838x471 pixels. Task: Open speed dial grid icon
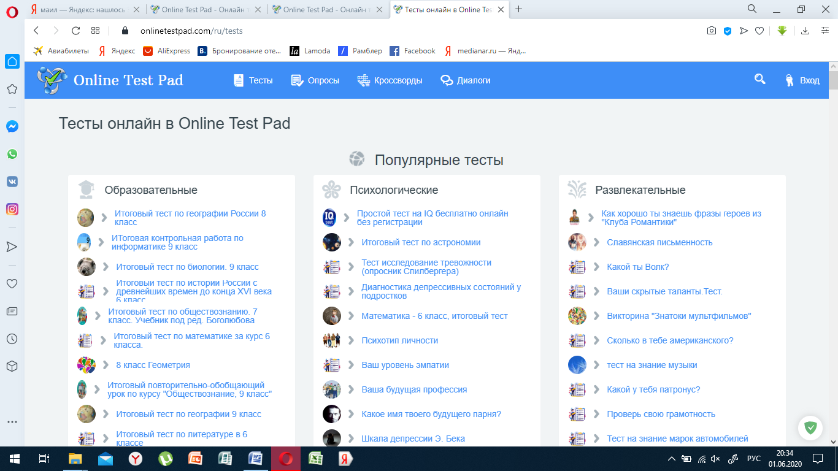pyautogui.click(x=95, y=31)
